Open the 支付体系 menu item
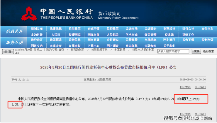217x123 pixels. [x=207, y=29]
